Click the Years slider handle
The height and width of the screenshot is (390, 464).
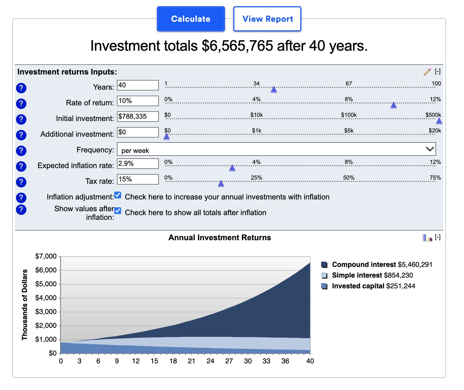click(x=274, y=90)
